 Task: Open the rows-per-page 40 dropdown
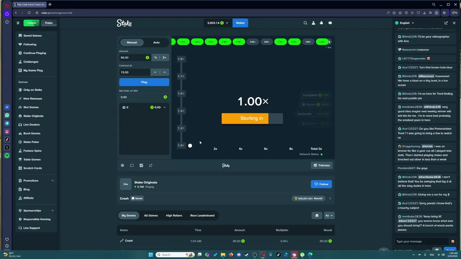329,215
